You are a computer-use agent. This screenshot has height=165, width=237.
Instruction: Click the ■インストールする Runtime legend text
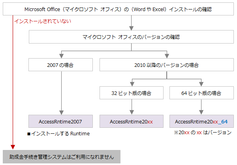point(58,134)
